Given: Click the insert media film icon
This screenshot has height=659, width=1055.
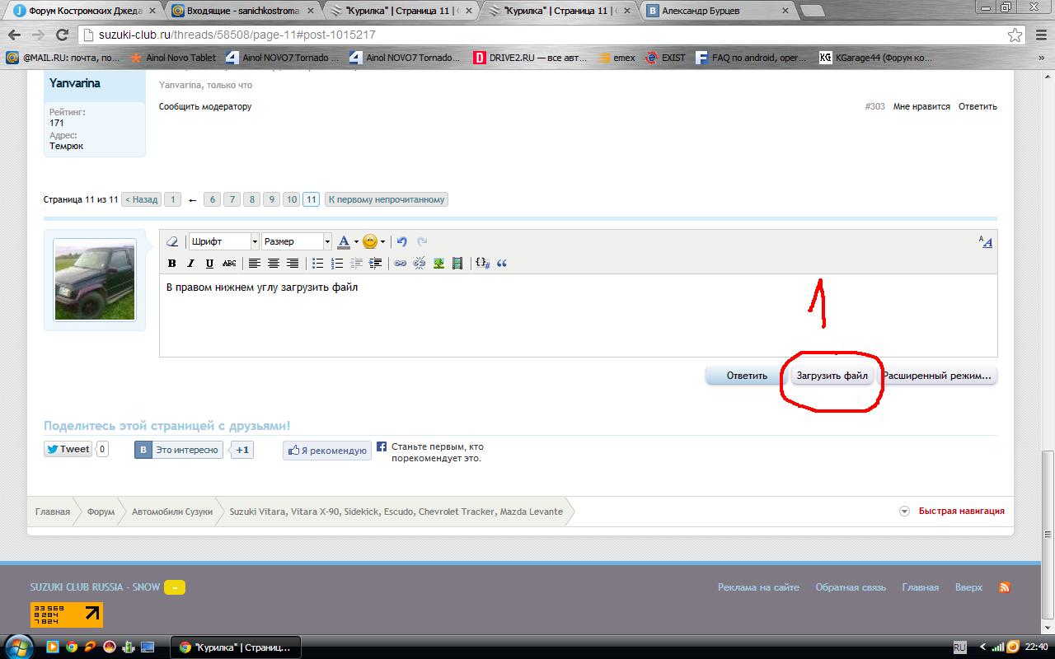Looking at the screenshot, I should [x=457, y=264].
